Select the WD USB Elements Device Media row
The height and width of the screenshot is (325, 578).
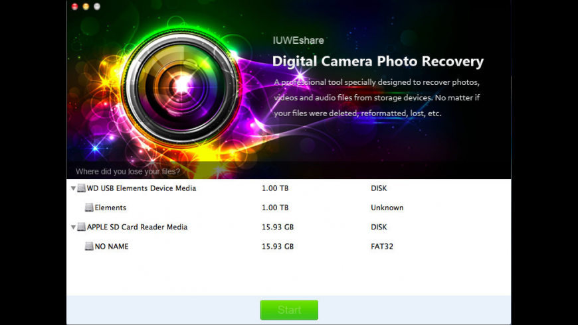288,188
